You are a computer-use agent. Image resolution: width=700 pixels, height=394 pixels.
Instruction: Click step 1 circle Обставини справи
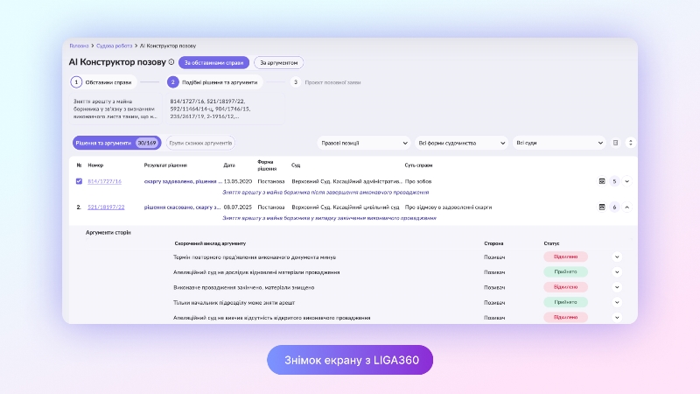(x=76, y=82)
